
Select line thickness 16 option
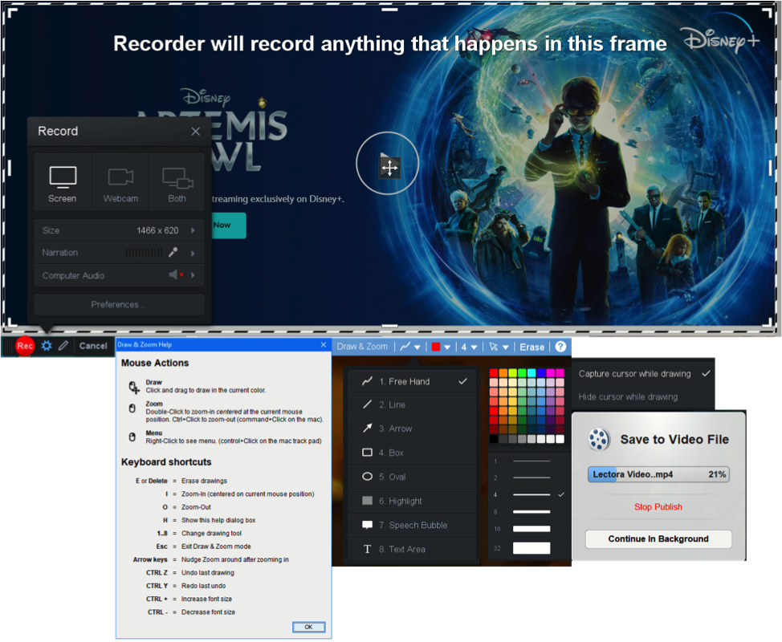(x=532, y=529)
